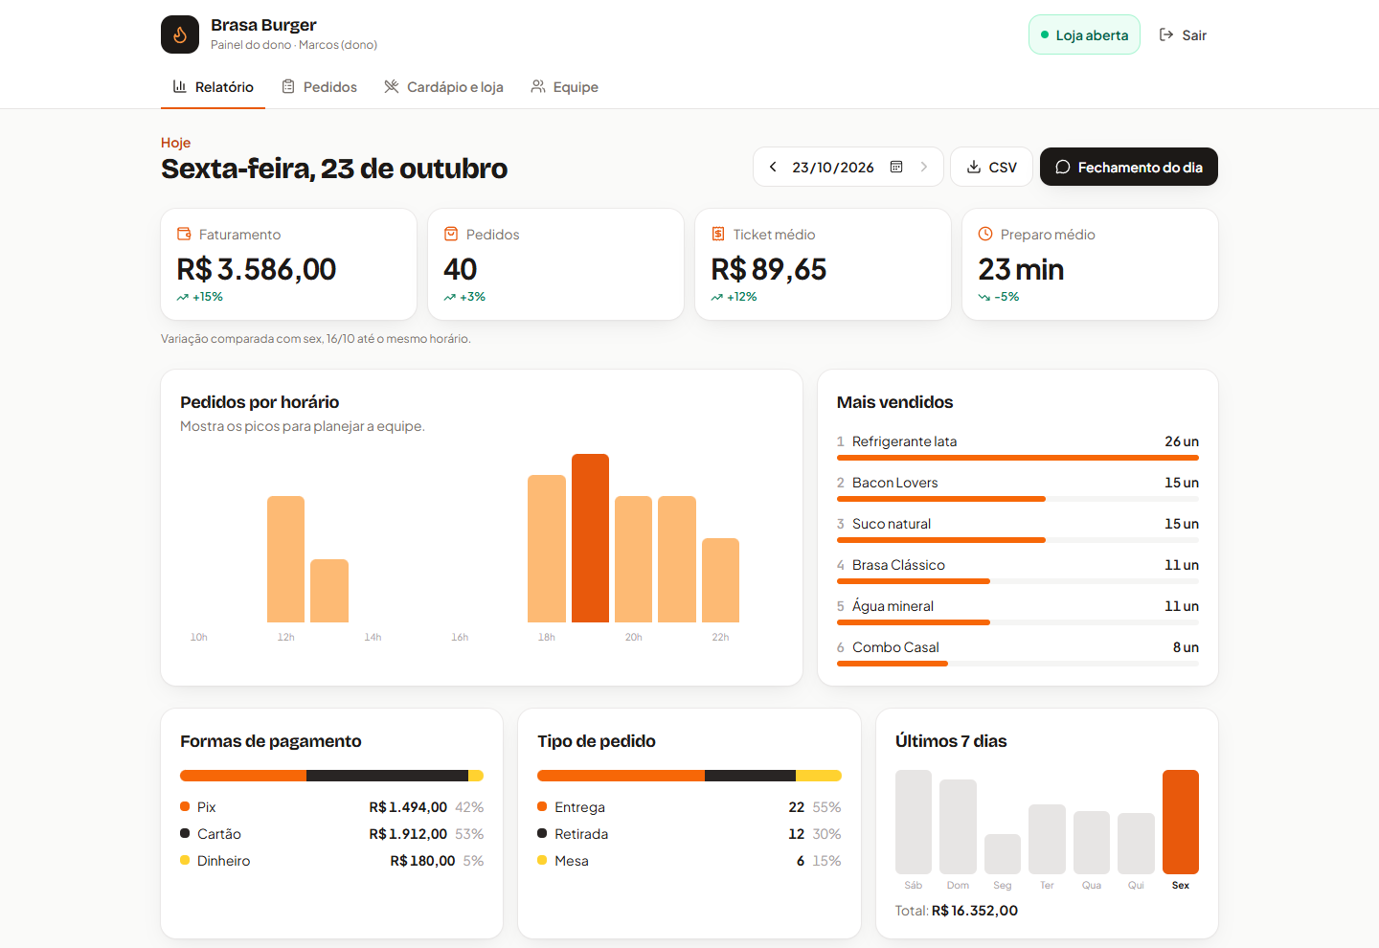Download the CSV report
Image resolution: width=1379 pixels, height=948 pixels.
click(991, 167)
